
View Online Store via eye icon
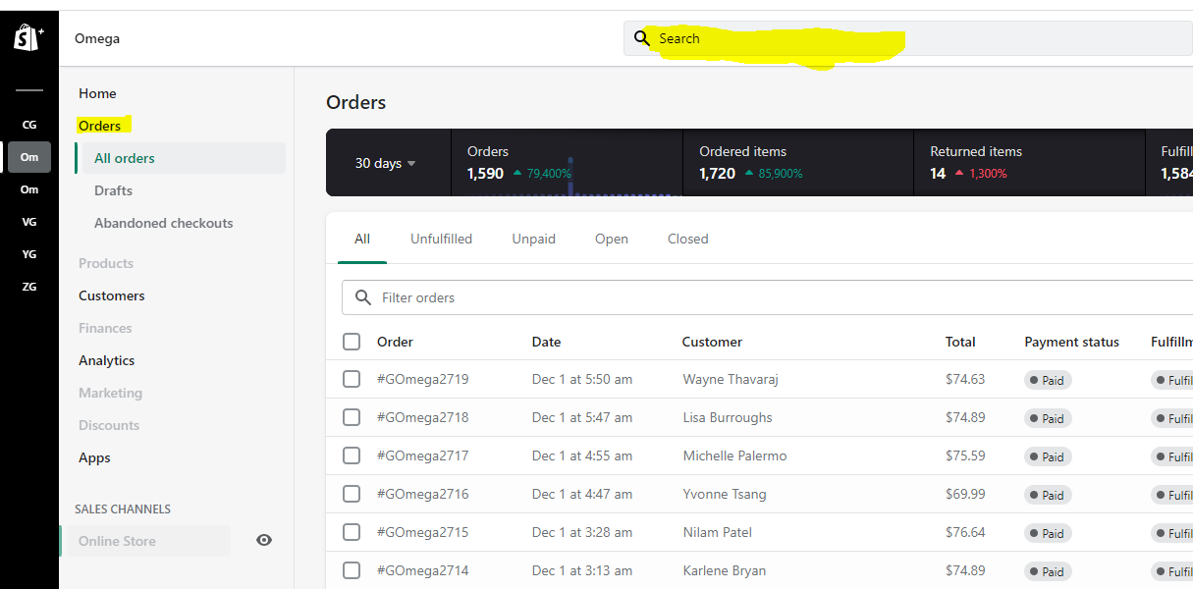264,540
